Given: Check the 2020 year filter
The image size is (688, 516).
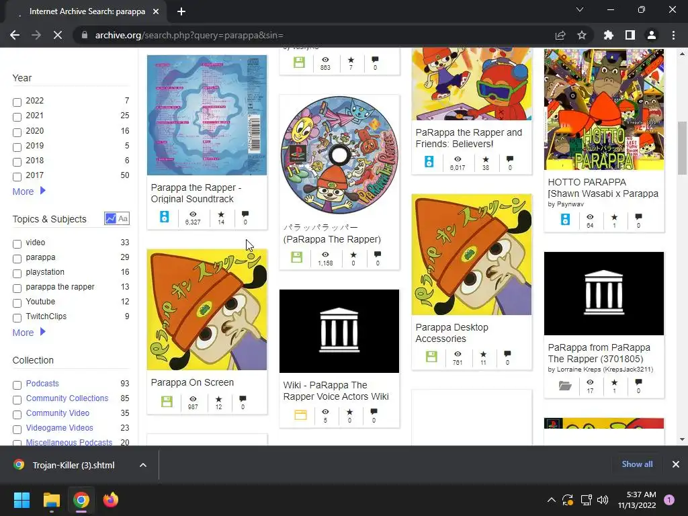Looking at the screenshot, I should [17, 132].
